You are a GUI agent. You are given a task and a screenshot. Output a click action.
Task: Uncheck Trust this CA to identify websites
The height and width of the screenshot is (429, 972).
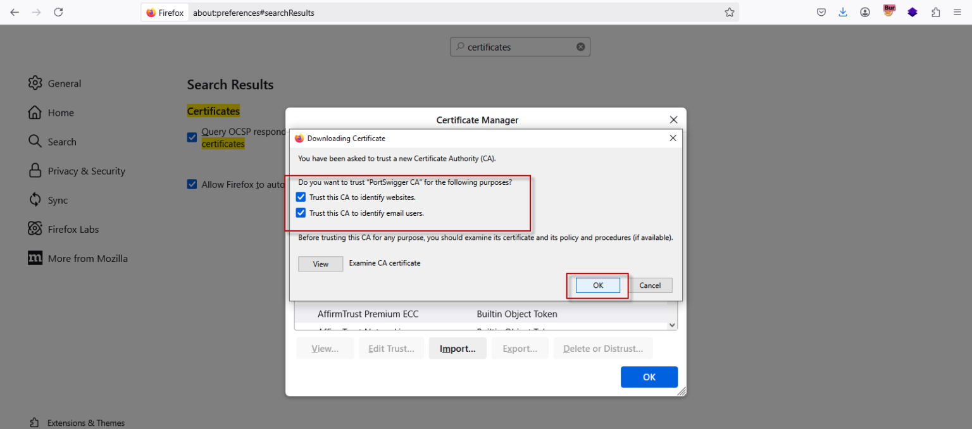pos(301,197)
